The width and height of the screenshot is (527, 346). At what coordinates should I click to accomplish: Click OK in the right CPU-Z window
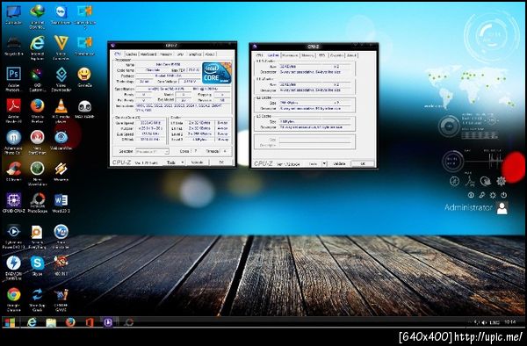pyautogui.click(x=363, y=164)
